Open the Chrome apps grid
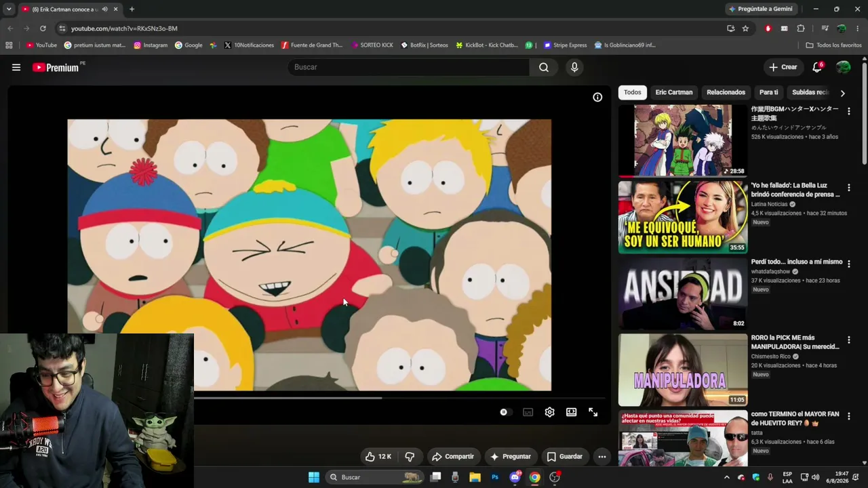Viewport: 868px width, 488px height. [x=9, y=45]
